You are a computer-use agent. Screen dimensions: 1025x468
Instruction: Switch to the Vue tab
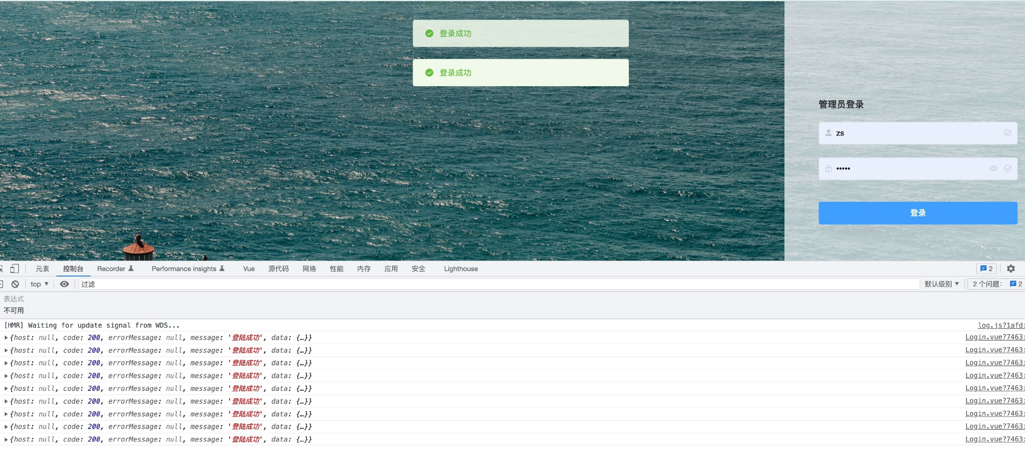click(249, 269)
